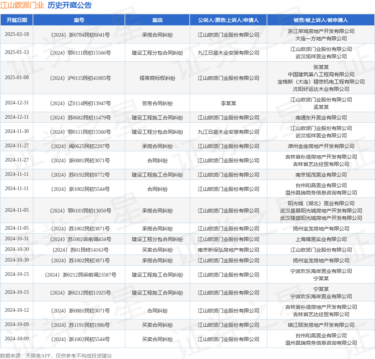Click the defendant 孟某某
This screenshot has height=359, width=375.
321,107
